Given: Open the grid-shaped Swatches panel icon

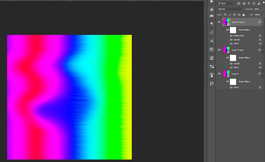Looking at the screenshot, I should click(212, 49).
